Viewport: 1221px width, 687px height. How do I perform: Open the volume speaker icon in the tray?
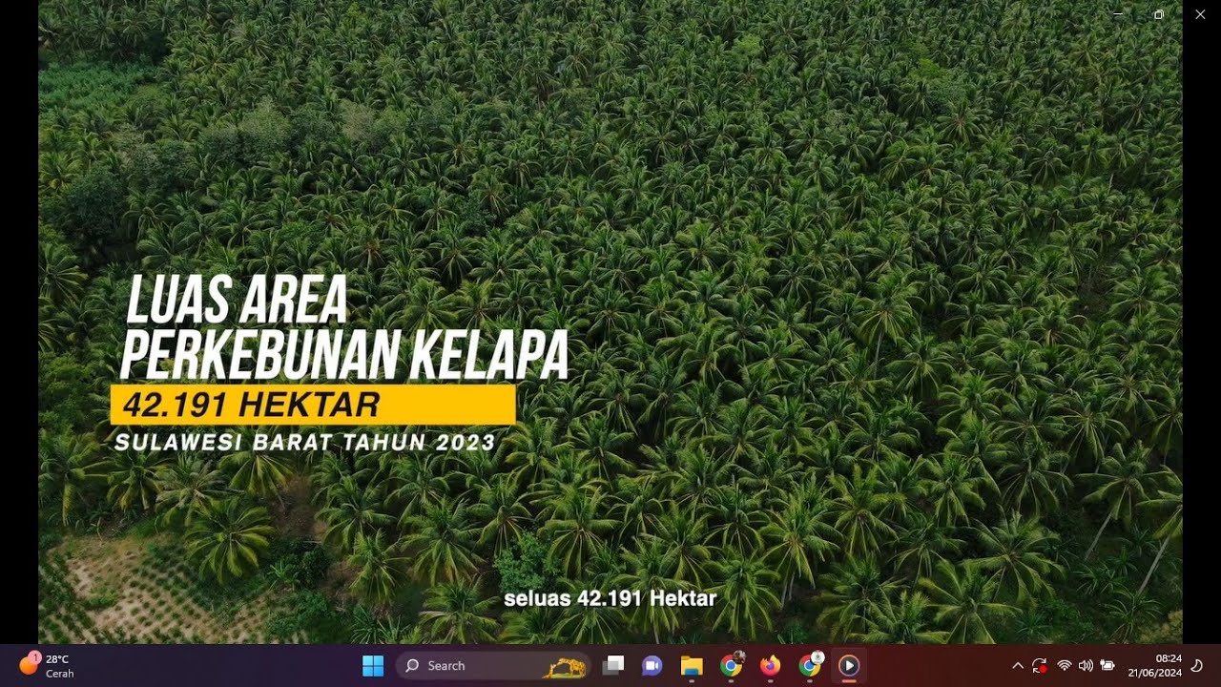1086,666
